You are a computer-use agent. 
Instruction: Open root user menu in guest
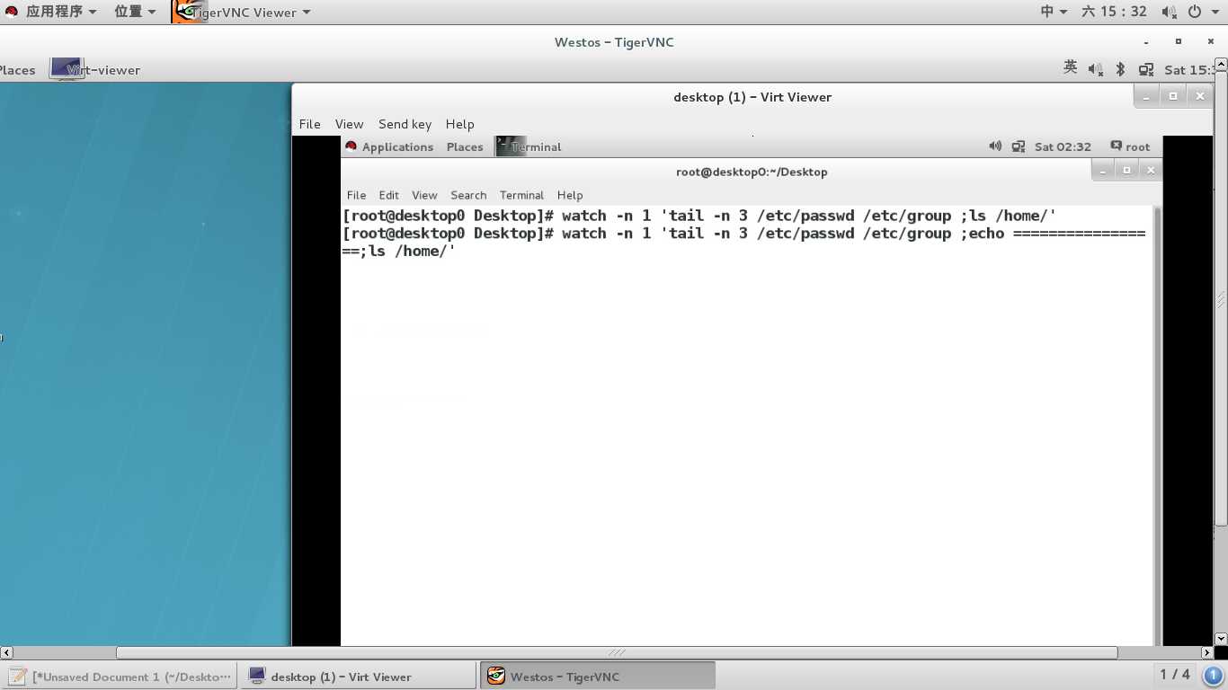click(1130, 146)
